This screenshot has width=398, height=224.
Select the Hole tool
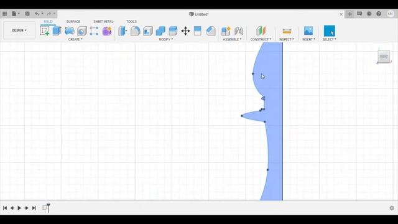point(82,31)
